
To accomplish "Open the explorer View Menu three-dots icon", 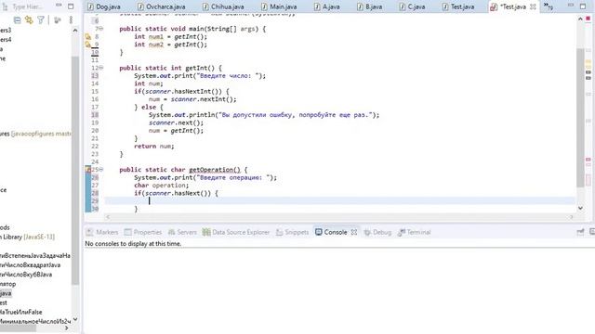I will (71, 20).
